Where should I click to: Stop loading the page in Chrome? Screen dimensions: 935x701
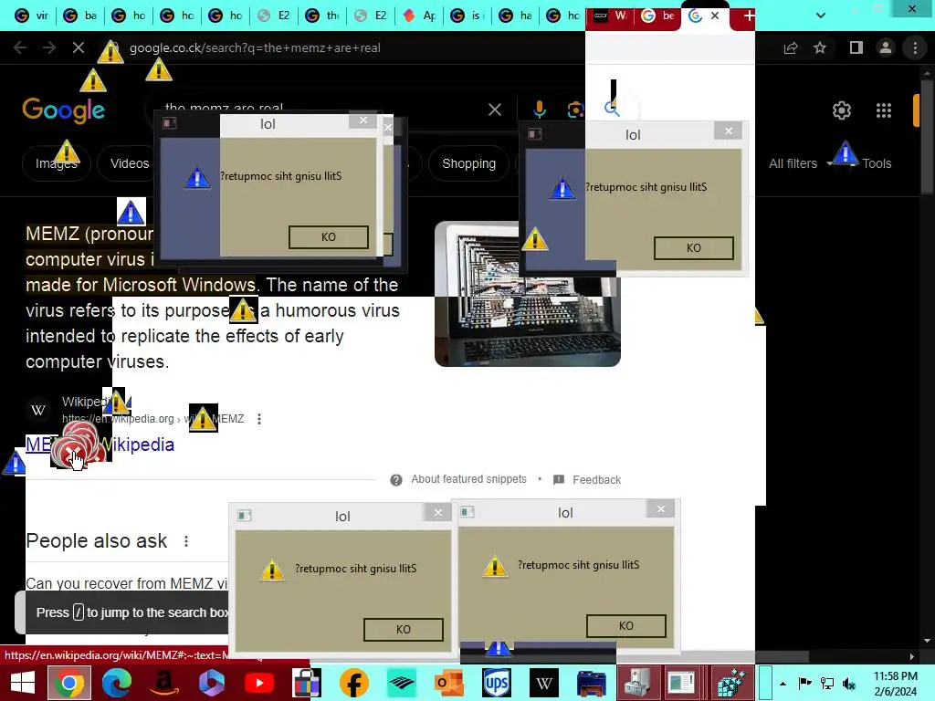(79, 47)
